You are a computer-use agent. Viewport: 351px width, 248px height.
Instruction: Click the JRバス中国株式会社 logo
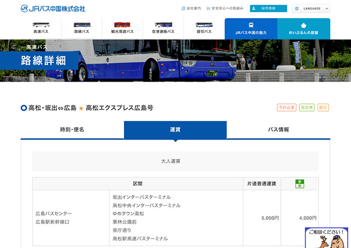click(53, 8)
